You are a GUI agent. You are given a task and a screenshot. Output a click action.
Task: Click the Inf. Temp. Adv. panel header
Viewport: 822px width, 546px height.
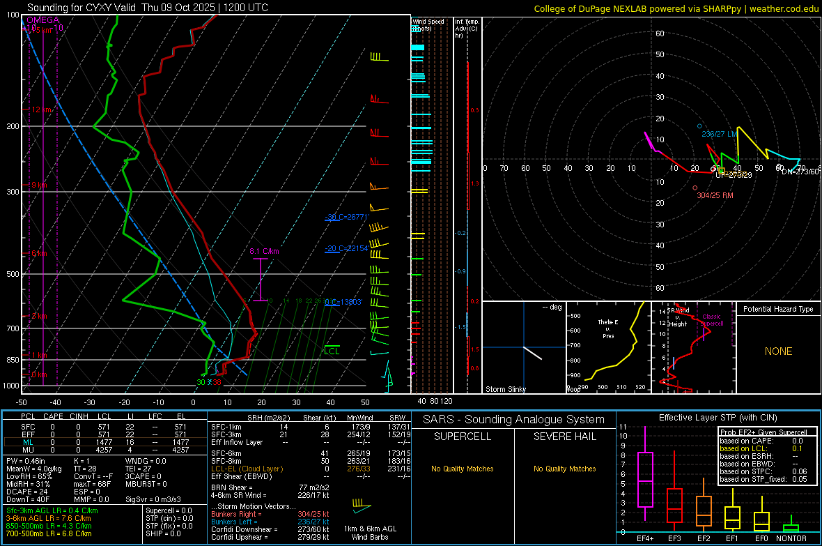(x=467, y=29)
